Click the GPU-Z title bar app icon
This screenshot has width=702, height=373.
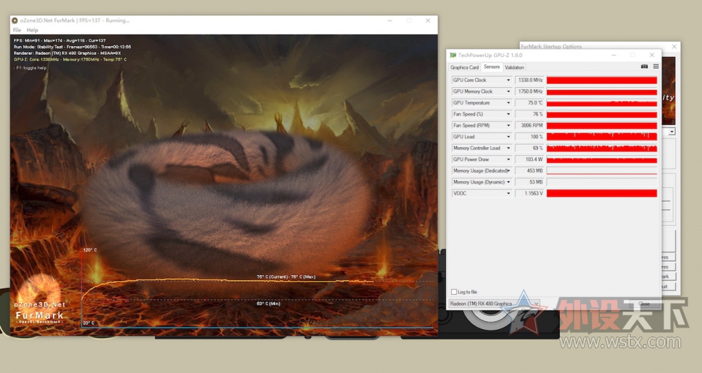tap(453, 55)
